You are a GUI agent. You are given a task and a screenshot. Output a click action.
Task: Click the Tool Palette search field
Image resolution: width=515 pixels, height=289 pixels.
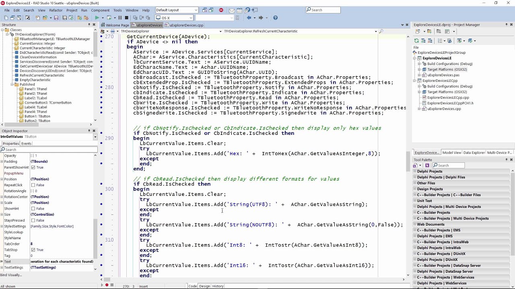448,165
